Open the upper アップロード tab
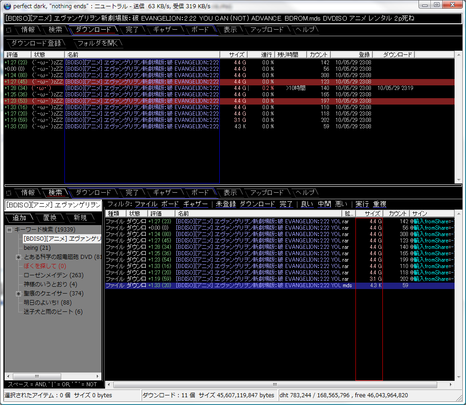Screen dimensions: 466x405 click(x=267, y=30)
